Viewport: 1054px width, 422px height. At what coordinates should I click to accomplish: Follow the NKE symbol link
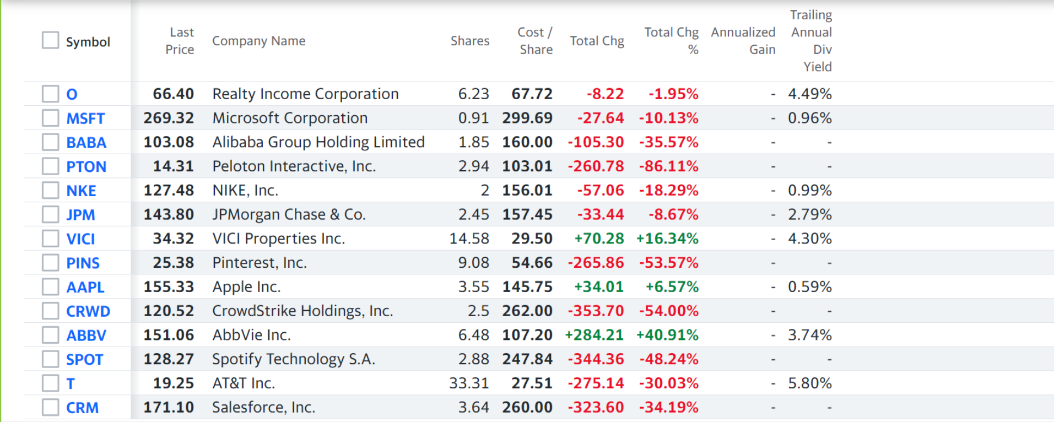(x=82, y=191)
